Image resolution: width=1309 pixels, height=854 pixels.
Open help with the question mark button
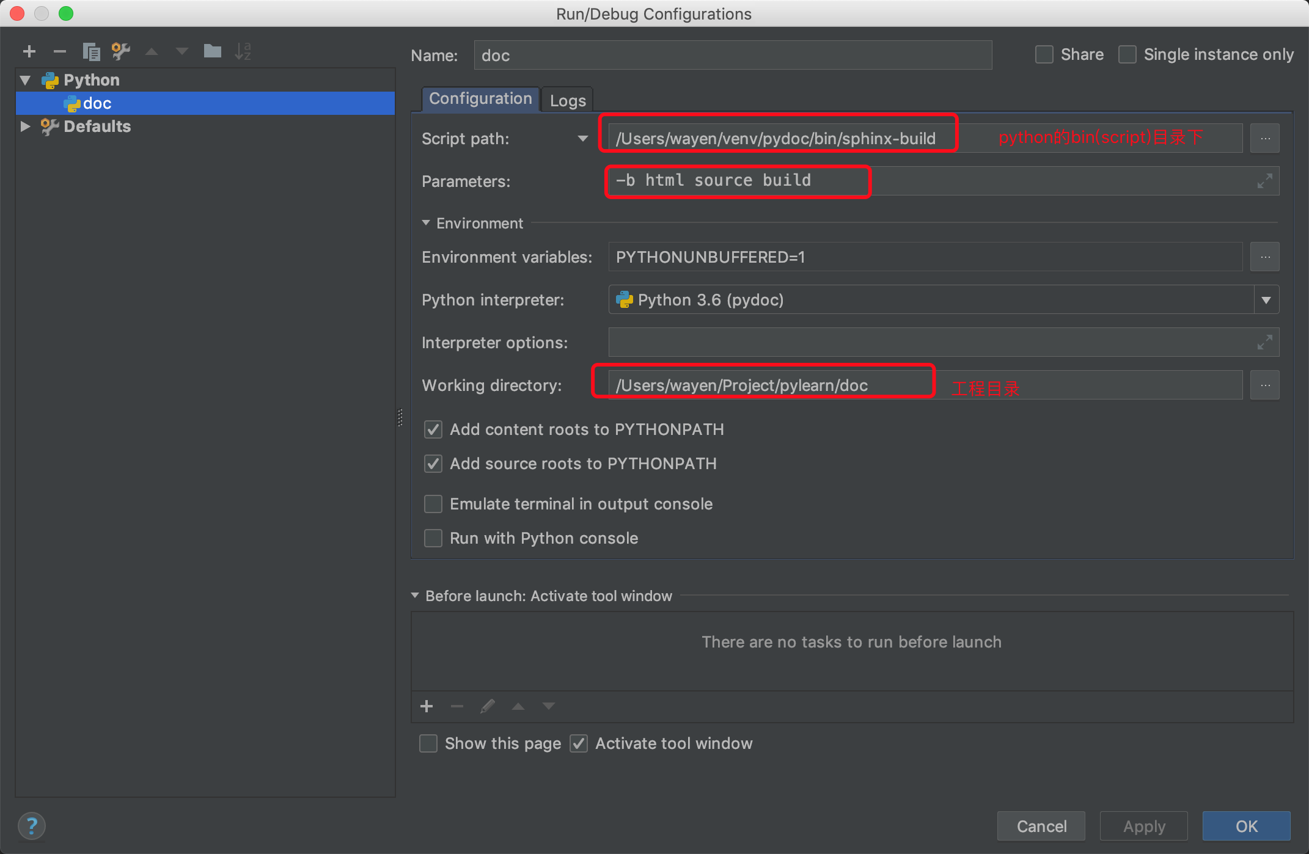(x=32, y=827)
